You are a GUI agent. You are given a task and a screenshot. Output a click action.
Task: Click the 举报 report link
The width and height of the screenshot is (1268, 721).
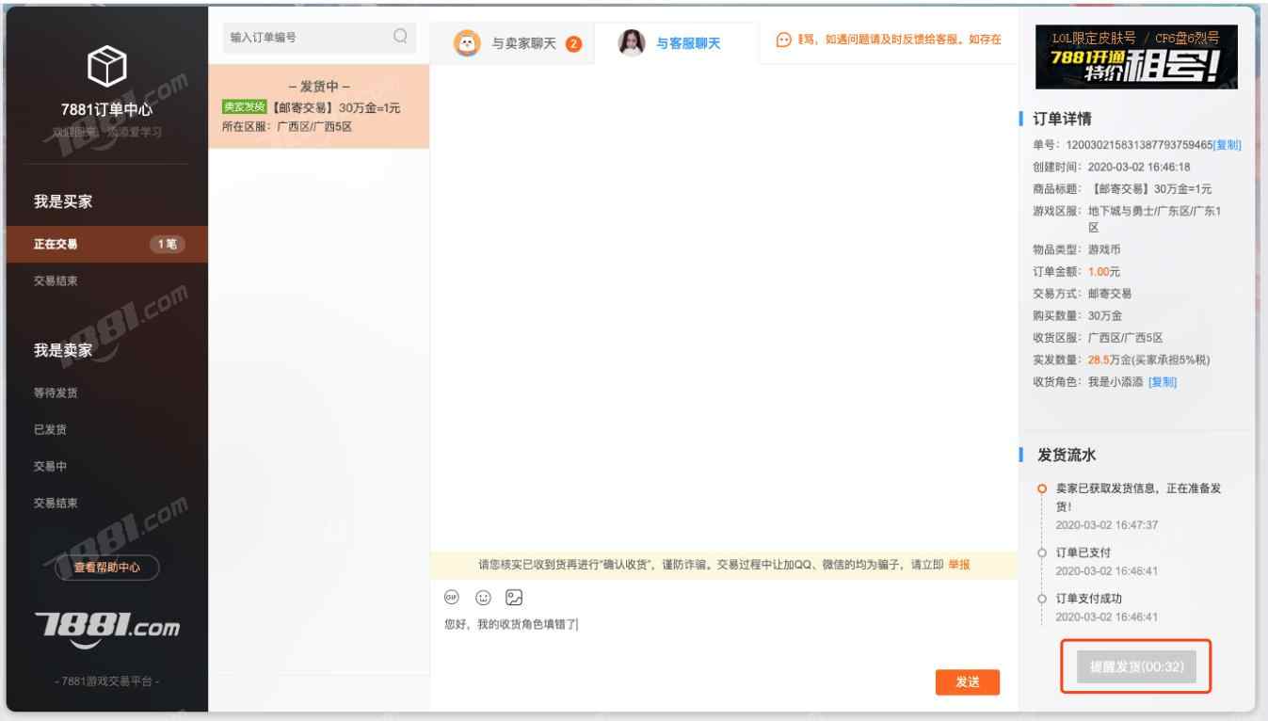pyautogui.click(x=959, y=564)
